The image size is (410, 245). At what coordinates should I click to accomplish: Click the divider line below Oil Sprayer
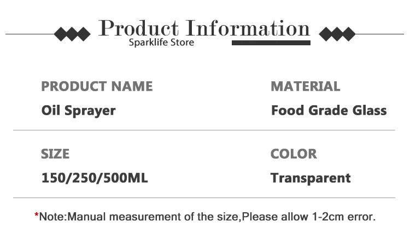[204, 130]
